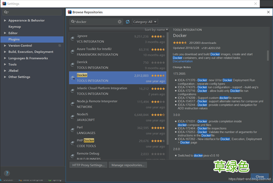Select Plugins in settings tree
This screenshot has width=273, height=183.
click(32, 39)
